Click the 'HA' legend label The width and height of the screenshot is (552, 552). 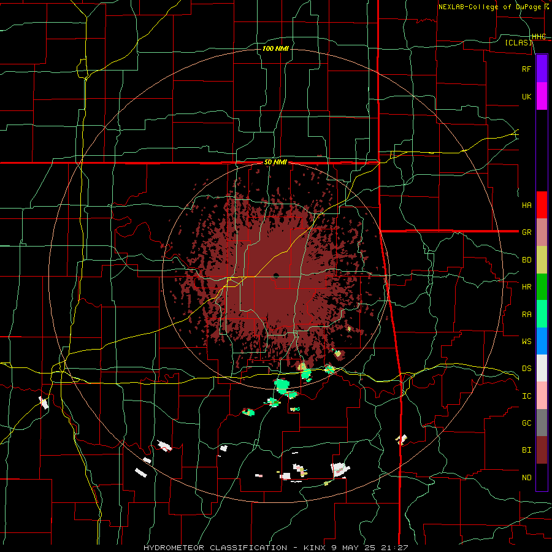pyautogui.click(x=526, y=205)
